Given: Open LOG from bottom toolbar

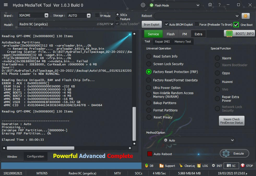Looking at the screenshot, I should pos(203,166).
